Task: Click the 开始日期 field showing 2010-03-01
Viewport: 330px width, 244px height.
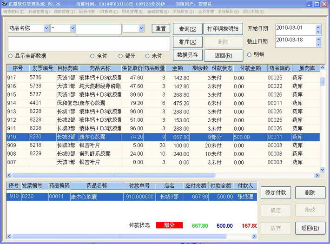Action: click(295, 29)
